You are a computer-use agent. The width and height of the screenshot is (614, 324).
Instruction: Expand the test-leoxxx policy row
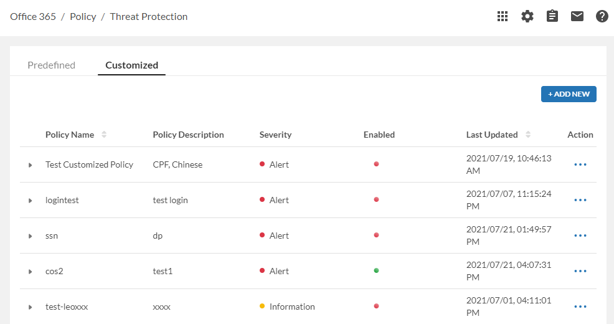coord(30,307)
